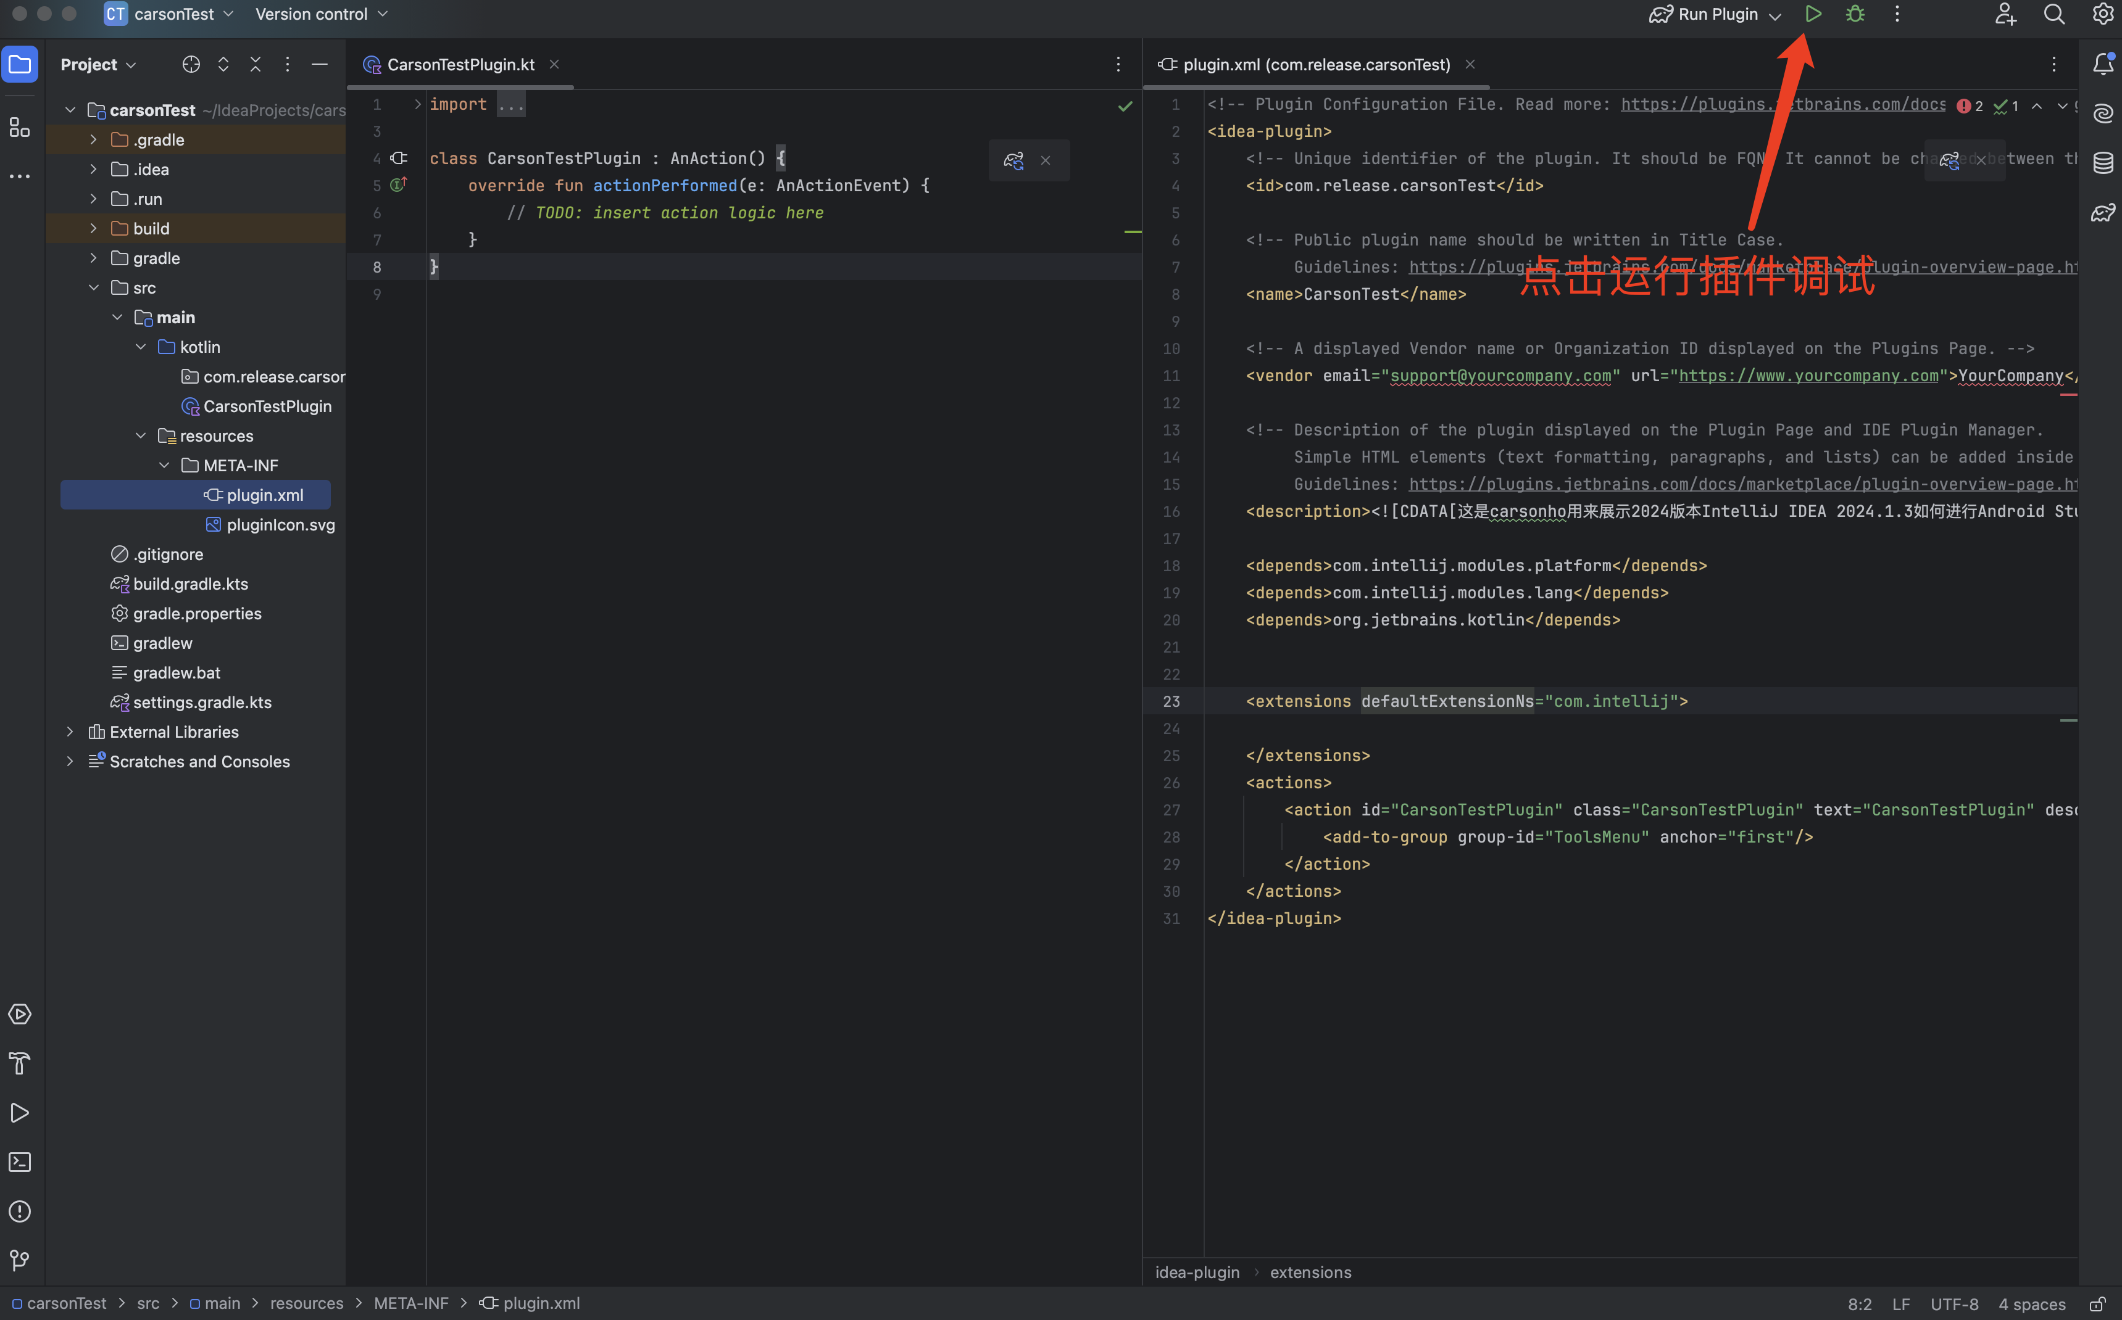2122x1320 pixels.
Task: Click the green Run Plugin play button
Action: coord(1813,14)
